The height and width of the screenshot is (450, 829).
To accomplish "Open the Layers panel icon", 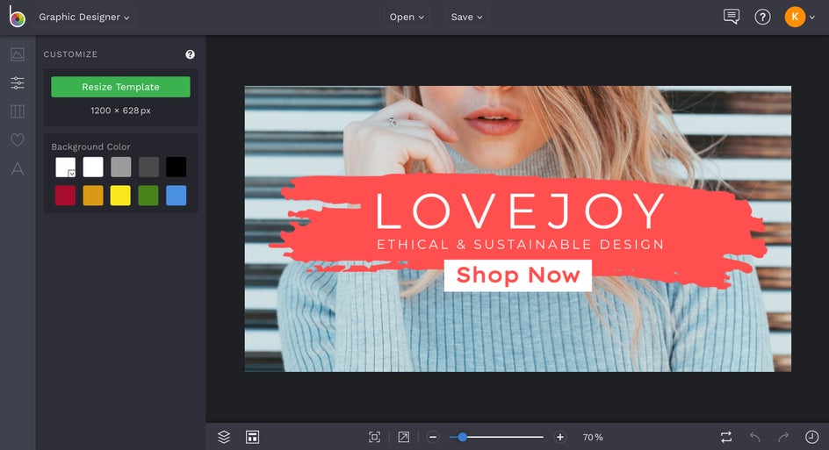I will tap(224, 437).
